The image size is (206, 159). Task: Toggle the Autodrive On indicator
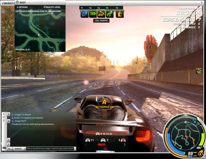(104, 102)
